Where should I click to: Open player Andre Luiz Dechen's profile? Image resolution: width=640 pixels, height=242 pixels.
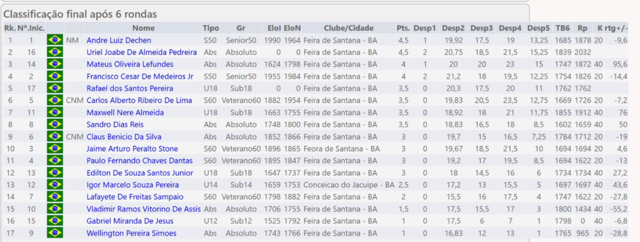[119, 40]
